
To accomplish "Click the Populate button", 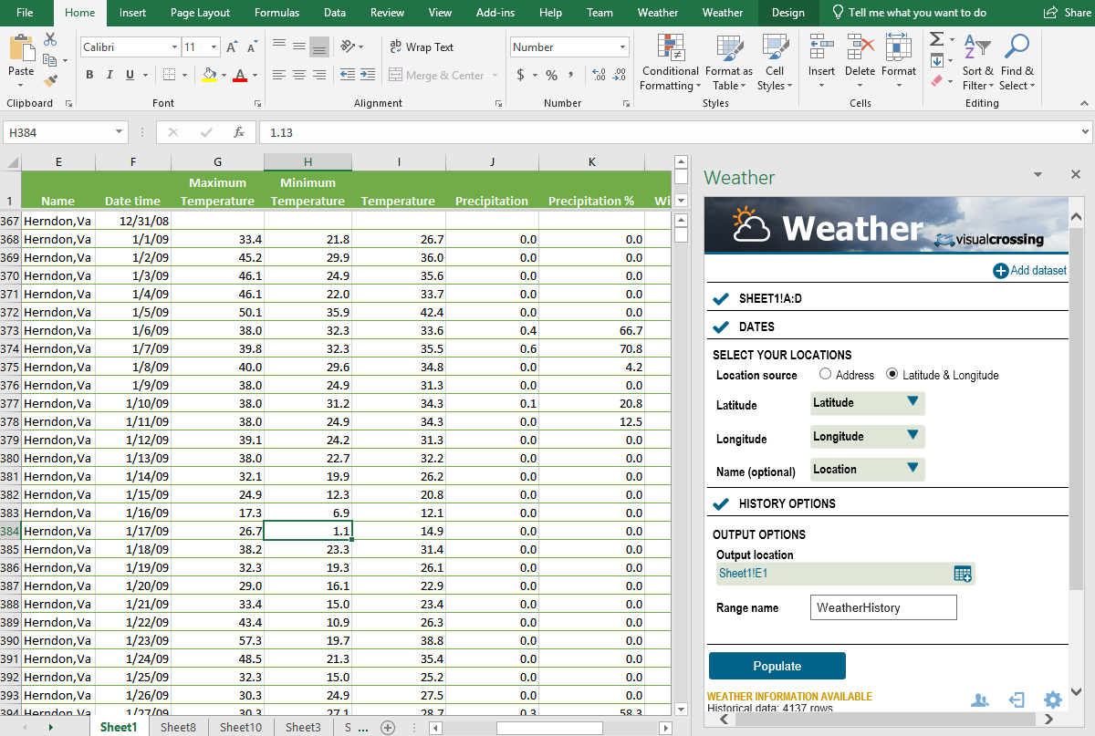I will [x=777, y=666].
